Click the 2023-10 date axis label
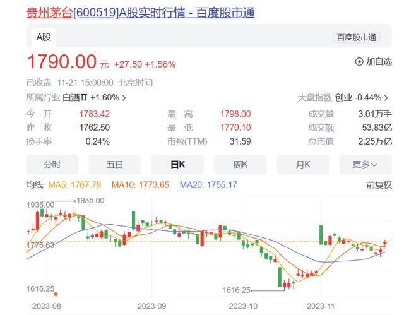This screenshot has height=315, width=404. [x=243, y=306]
